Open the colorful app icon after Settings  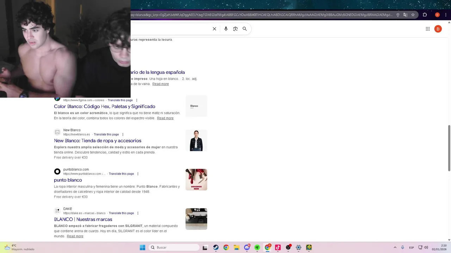point(309,247)
